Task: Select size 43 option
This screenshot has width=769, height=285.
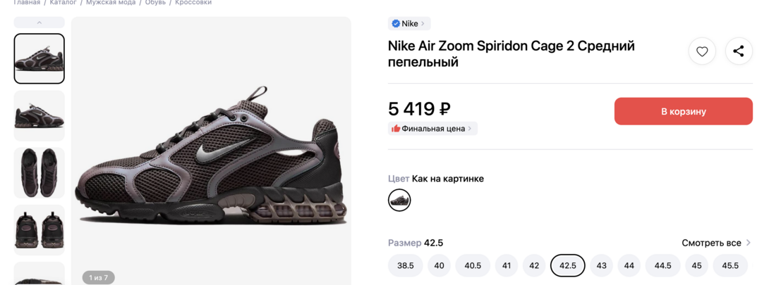Action: pos(601,265)
